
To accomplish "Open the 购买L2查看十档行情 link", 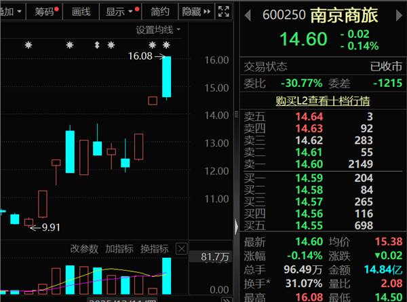I will click(x=323, y=100).
